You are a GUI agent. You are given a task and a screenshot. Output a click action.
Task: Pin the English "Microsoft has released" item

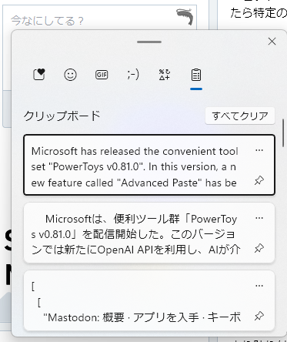[x=259, y=180]
